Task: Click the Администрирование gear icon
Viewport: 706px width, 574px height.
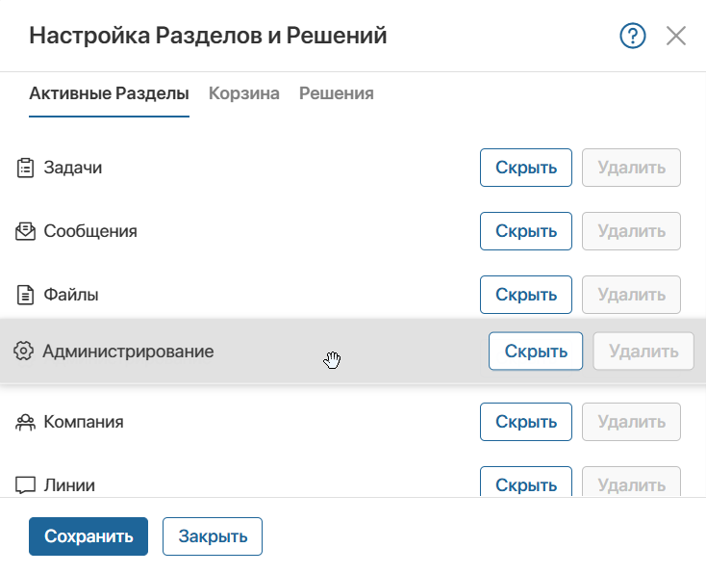Action: pos(23,351)
